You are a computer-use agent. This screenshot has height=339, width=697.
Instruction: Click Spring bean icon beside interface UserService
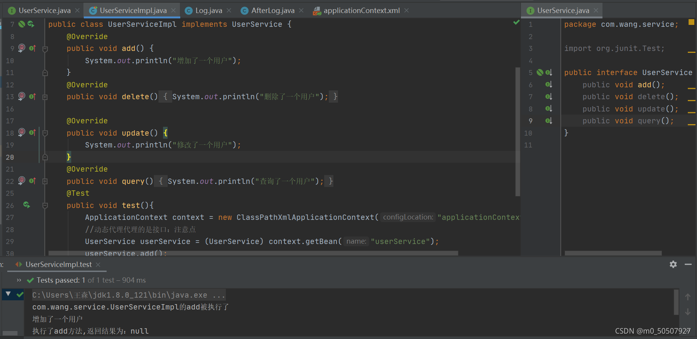coord(540,72)
